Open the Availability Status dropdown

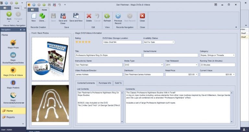point(173,42)
